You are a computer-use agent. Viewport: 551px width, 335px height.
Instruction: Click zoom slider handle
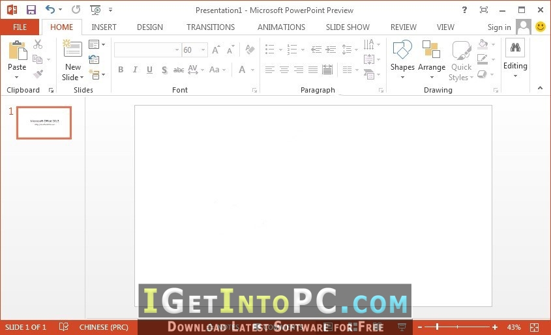[437, 327]
